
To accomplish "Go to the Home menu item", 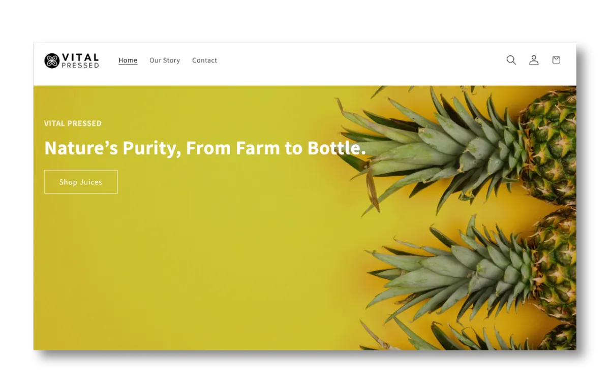I will coord(128,60).
